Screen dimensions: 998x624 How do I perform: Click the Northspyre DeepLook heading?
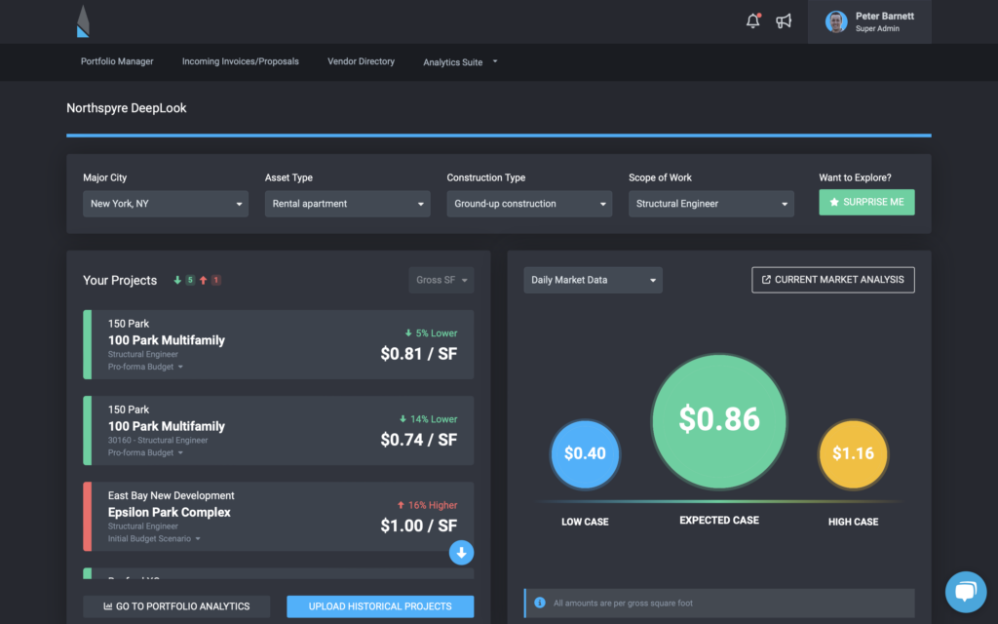(x=127, y=108)
